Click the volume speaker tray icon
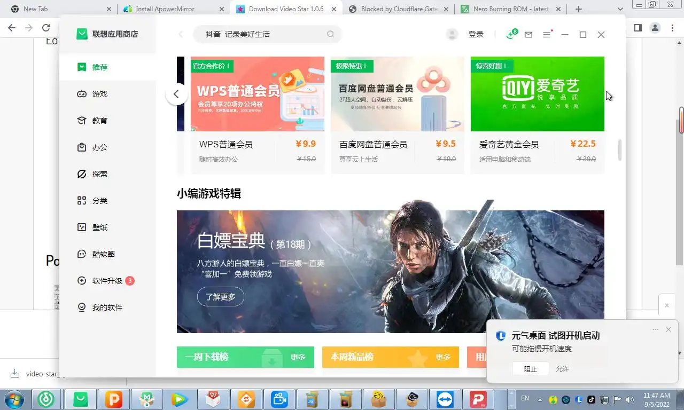This screenshot has height=410, width=684. 630,399
